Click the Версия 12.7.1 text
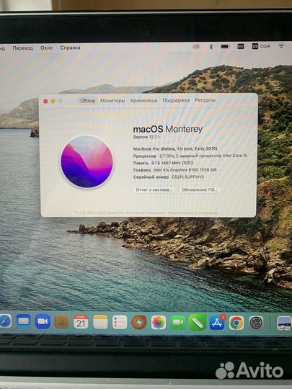This screenshot has width=292, height=389. (146, 137)
